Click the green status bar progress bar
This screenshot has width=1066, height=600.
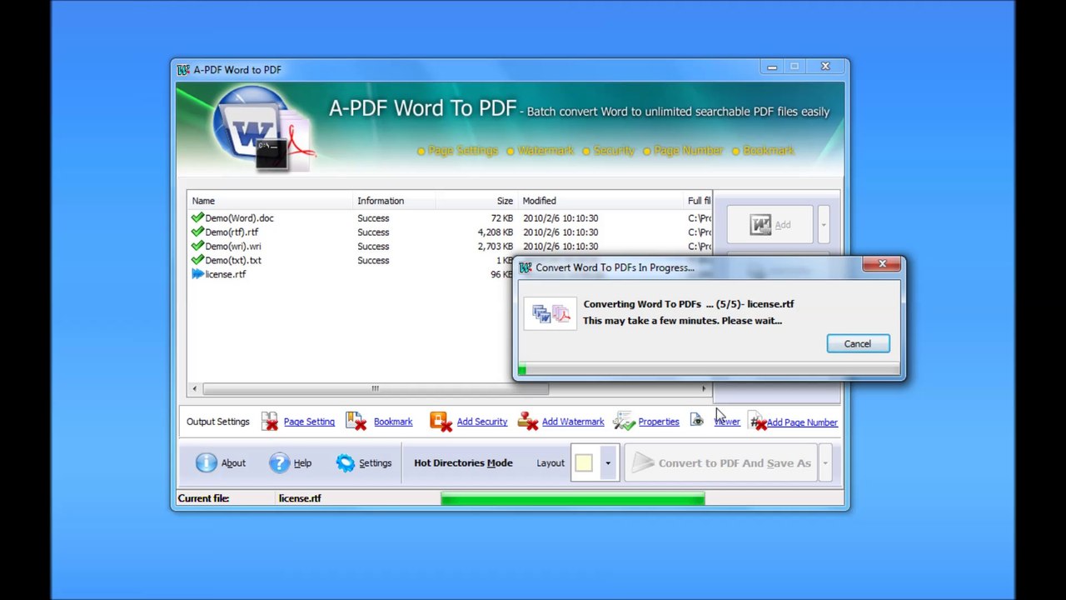pos(572,498)
